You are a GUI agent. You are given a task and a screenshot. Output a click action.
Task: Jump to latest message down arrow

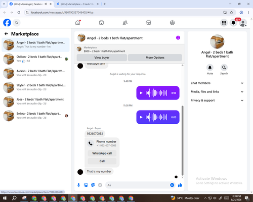[x=182, y=177]
